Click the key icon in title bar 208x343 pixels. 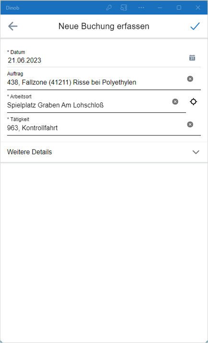click(x=109, y=8)
